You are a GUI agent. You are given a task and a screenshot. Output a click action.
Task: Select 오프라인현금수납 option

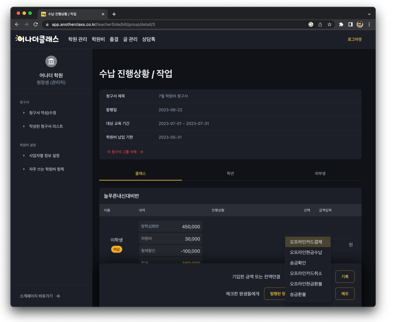[308, 252]
